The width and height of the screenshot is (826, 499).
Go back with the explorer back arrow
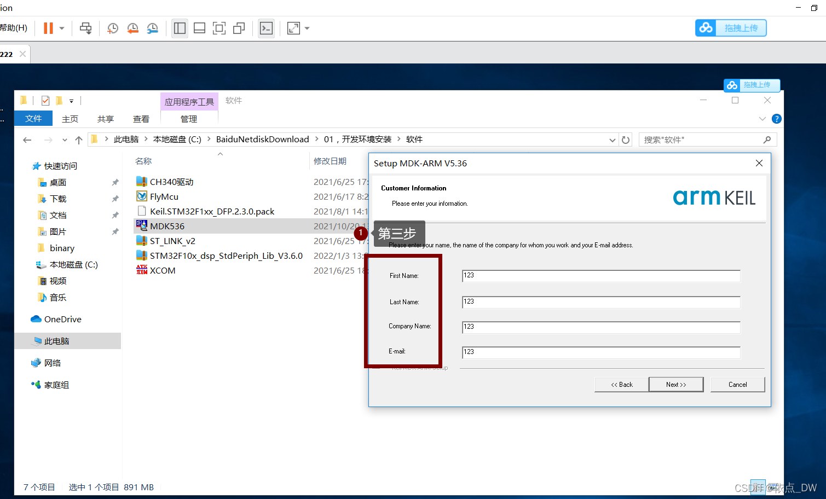27,140
